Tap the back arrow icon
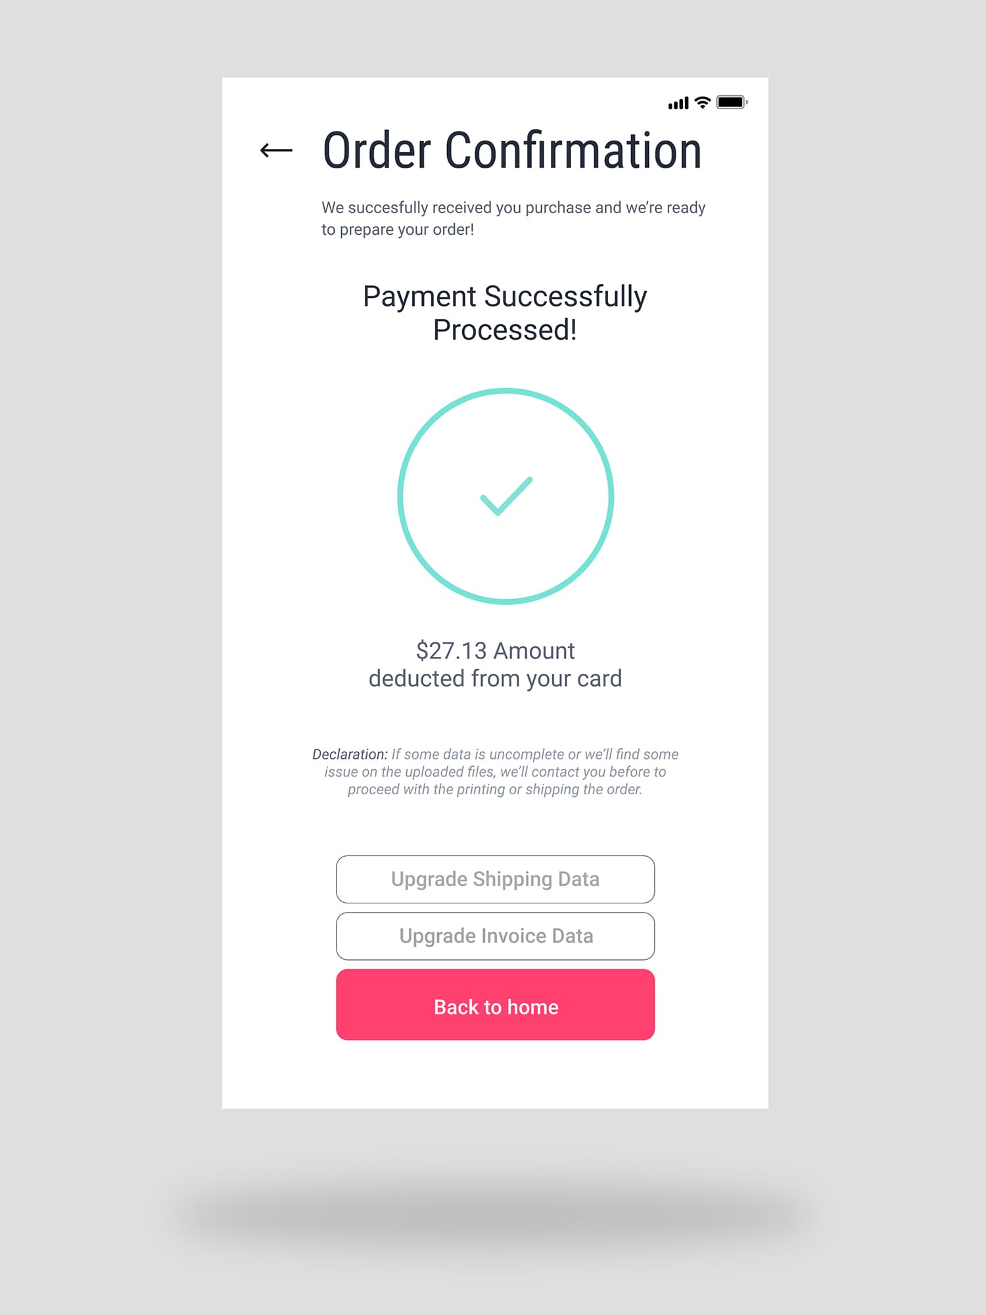Viewport: 986px width, 1315px height. pos(276,151)
